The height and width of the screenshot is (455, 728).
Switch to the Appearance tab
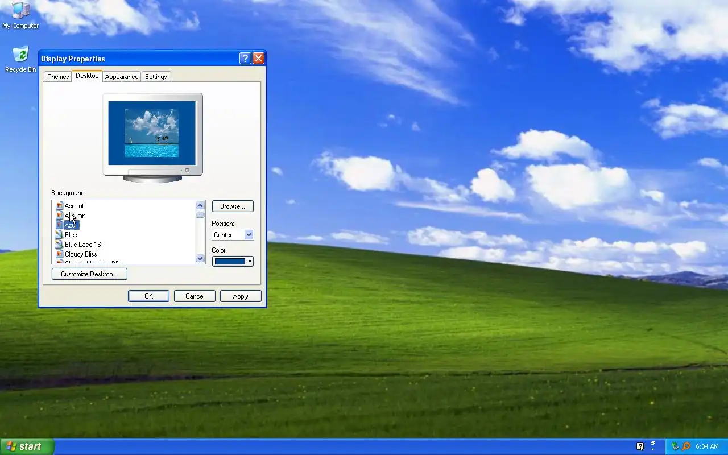pyautogui.click(x=122, y=77)
